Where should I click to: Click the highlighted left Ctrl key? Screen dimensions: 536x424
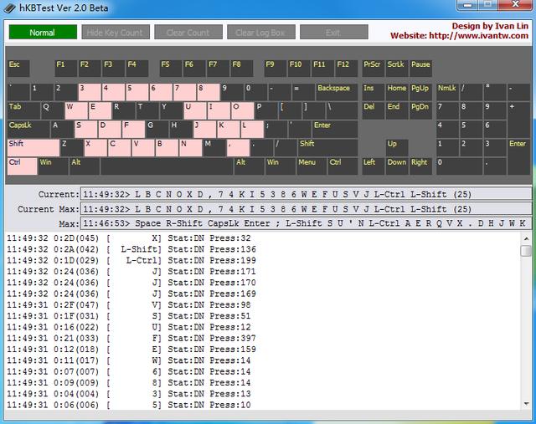[x=23, y=166]
